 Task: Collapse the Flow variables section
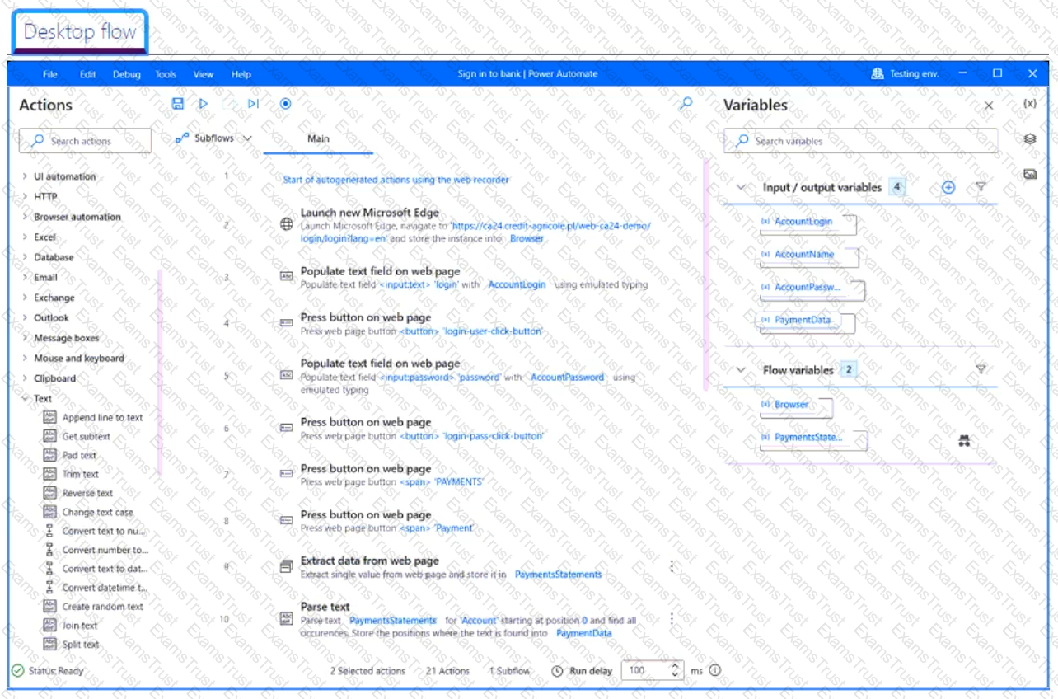740,370
